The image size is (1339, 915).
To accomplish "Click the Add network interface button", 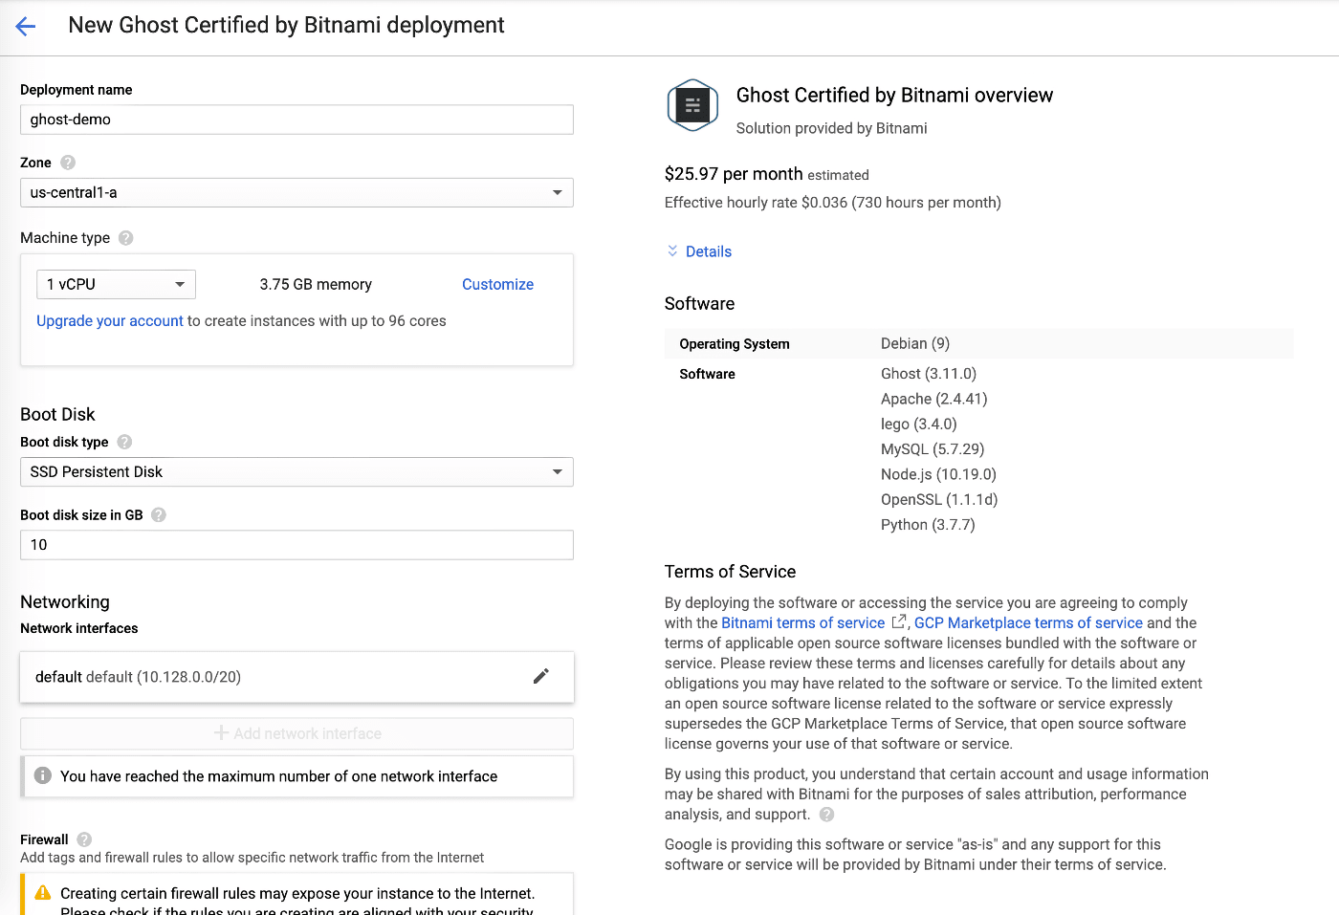I will pyautogui.click(x=296, y=733).
